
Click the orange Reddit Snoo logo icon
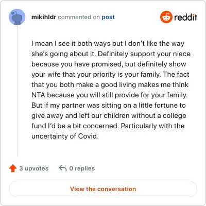click(x=166, y=17)
